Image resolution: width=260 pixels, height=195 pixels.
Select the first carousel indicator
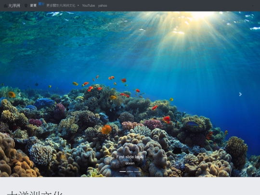tap(123, 171)
